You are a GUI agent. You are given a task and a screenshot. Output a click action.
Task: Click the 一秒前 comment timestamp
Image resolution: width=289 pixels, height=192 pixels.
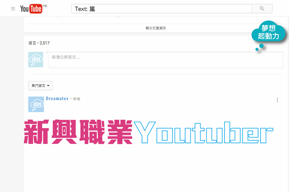click(x=75, y=99)
